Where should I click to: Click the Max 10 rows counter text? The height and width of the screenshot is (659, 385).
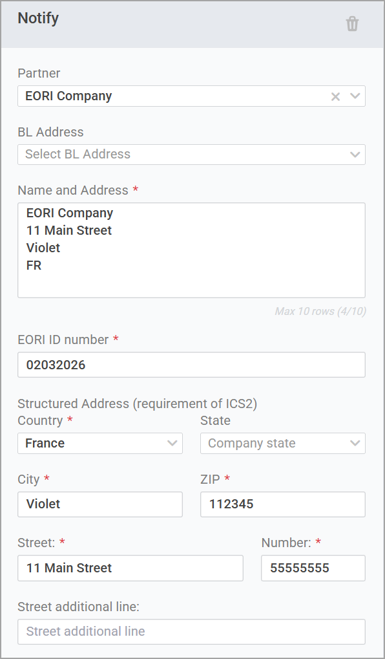[x=320, y=312]
